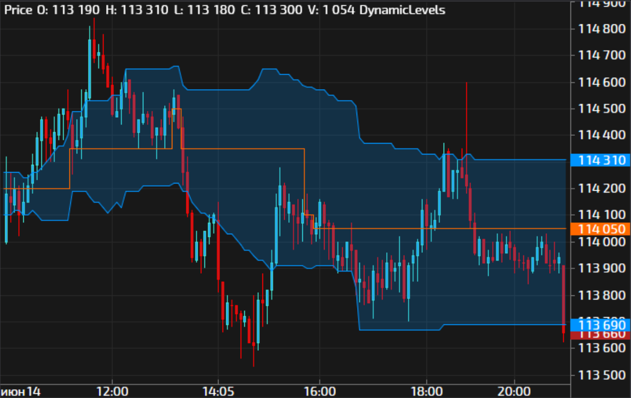Click the tall red wick spike after 18:00
Viewport: 631px width, 398px height.
click(466, 119)
